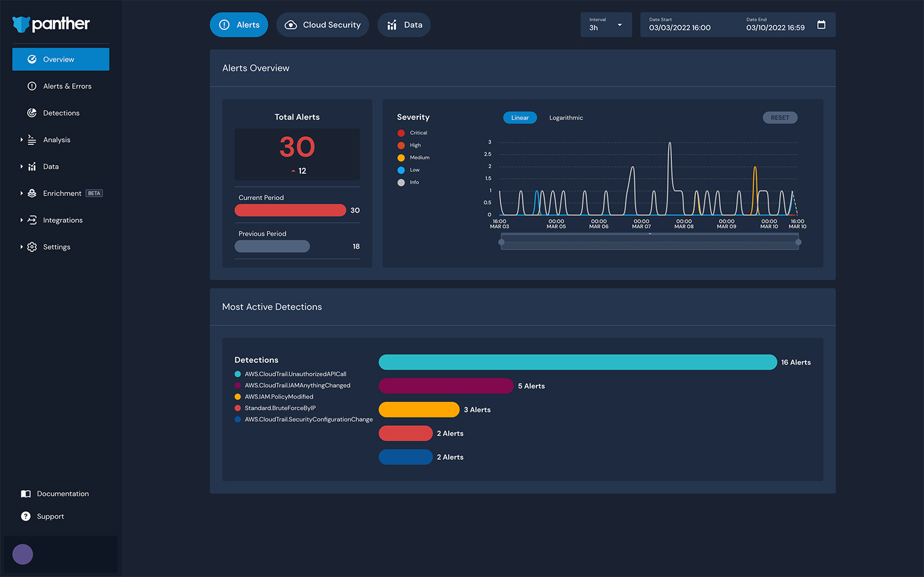This screenshot has width=924, height=577.
Task: Click the AWS.CloudTrail.UnauthorizedAPICall legend swatch
Action: pyautogui.click(x=237, y=374)
